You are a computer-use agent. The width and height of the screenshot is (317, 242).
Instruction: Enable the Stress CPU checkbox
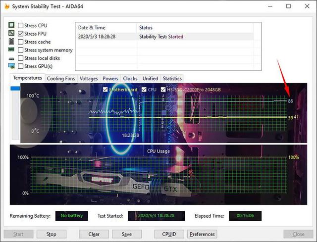tap(20, 25)
